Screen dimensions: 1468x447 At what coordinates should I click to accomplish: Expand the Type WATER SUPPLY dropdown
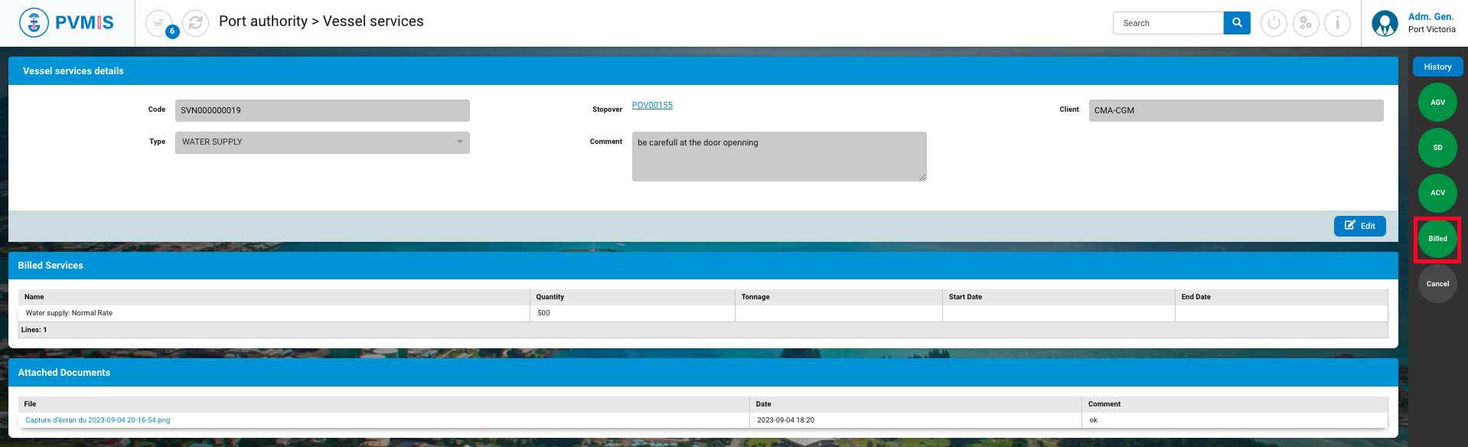pos(322,142)
